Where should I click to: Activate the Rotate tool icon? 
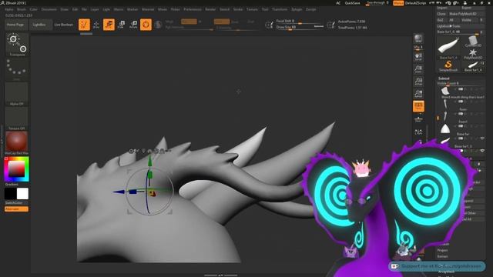[x=133, y=25]
